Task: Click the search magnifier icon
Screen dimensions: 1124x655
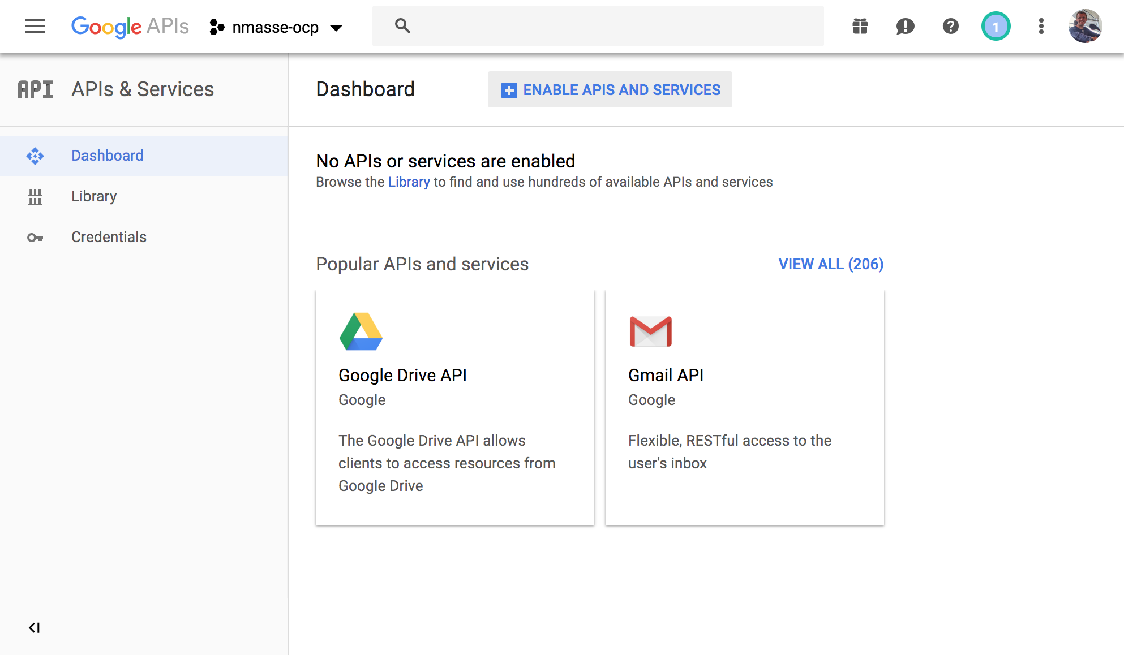Action: [402, 26]
